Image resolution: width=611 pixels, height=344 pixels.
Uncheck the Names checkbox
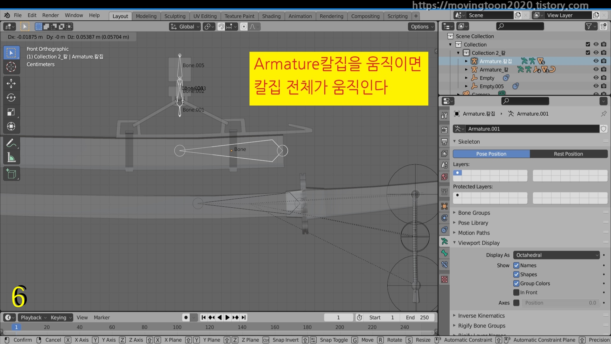tap(516, 265)
